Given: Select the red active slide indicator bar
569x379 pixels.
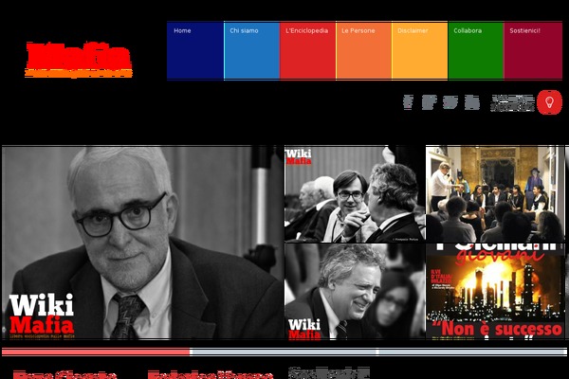Looking at the screenshot, I should click(x=96, y=352).
